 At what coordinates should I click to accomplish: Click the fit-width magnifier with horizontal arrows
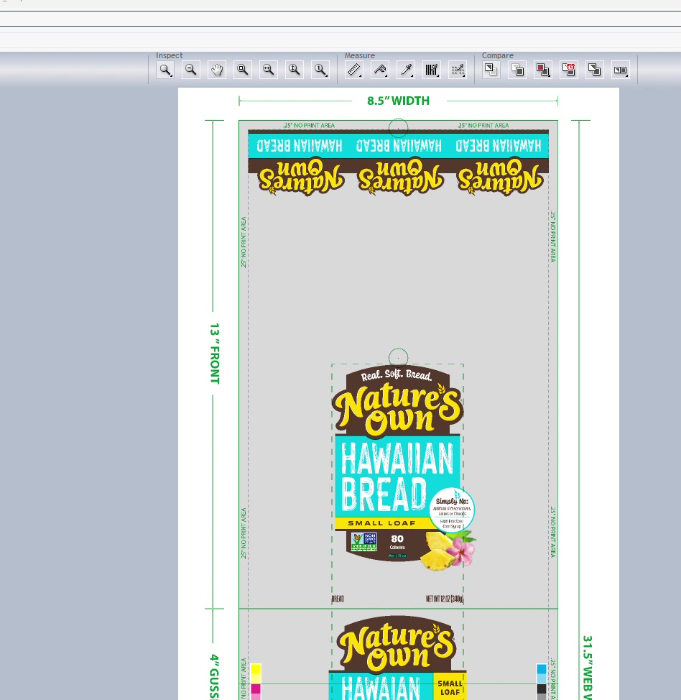point(269,70)
